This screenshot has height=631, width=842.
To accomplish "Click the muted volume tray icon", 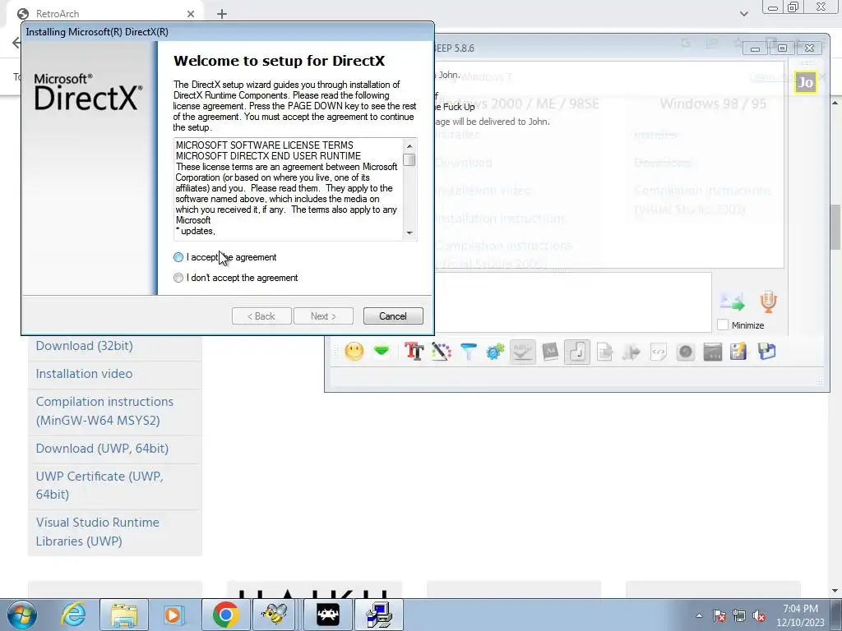I will click(759, 615).
